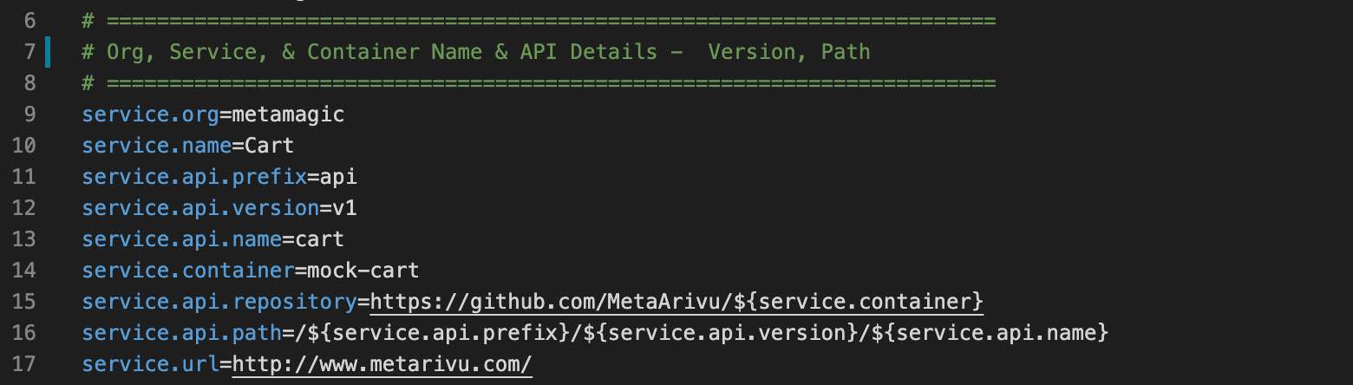1353x385 pixels.
Task: Select line number 7 with the modified marker
Action: (30, 52)
